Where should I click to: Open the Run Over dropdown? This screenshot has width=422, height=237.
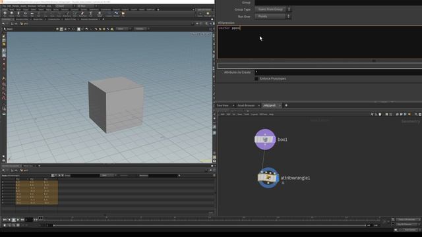click(273, 16)
